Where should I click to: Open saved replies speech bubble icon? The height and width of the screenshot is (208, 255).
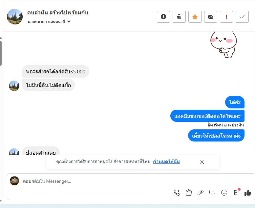212,193
